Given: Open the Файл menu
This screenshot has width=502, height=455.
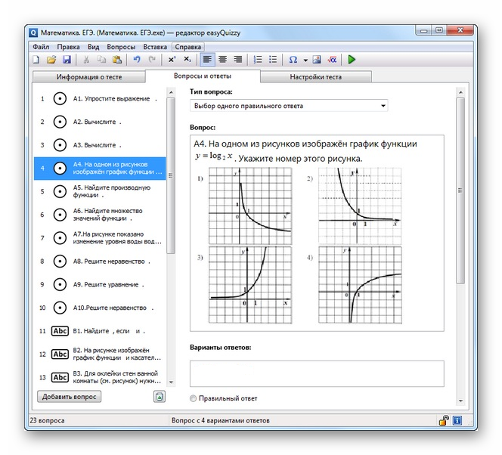Looking at the screenshot, I should (x=41, y=47).
